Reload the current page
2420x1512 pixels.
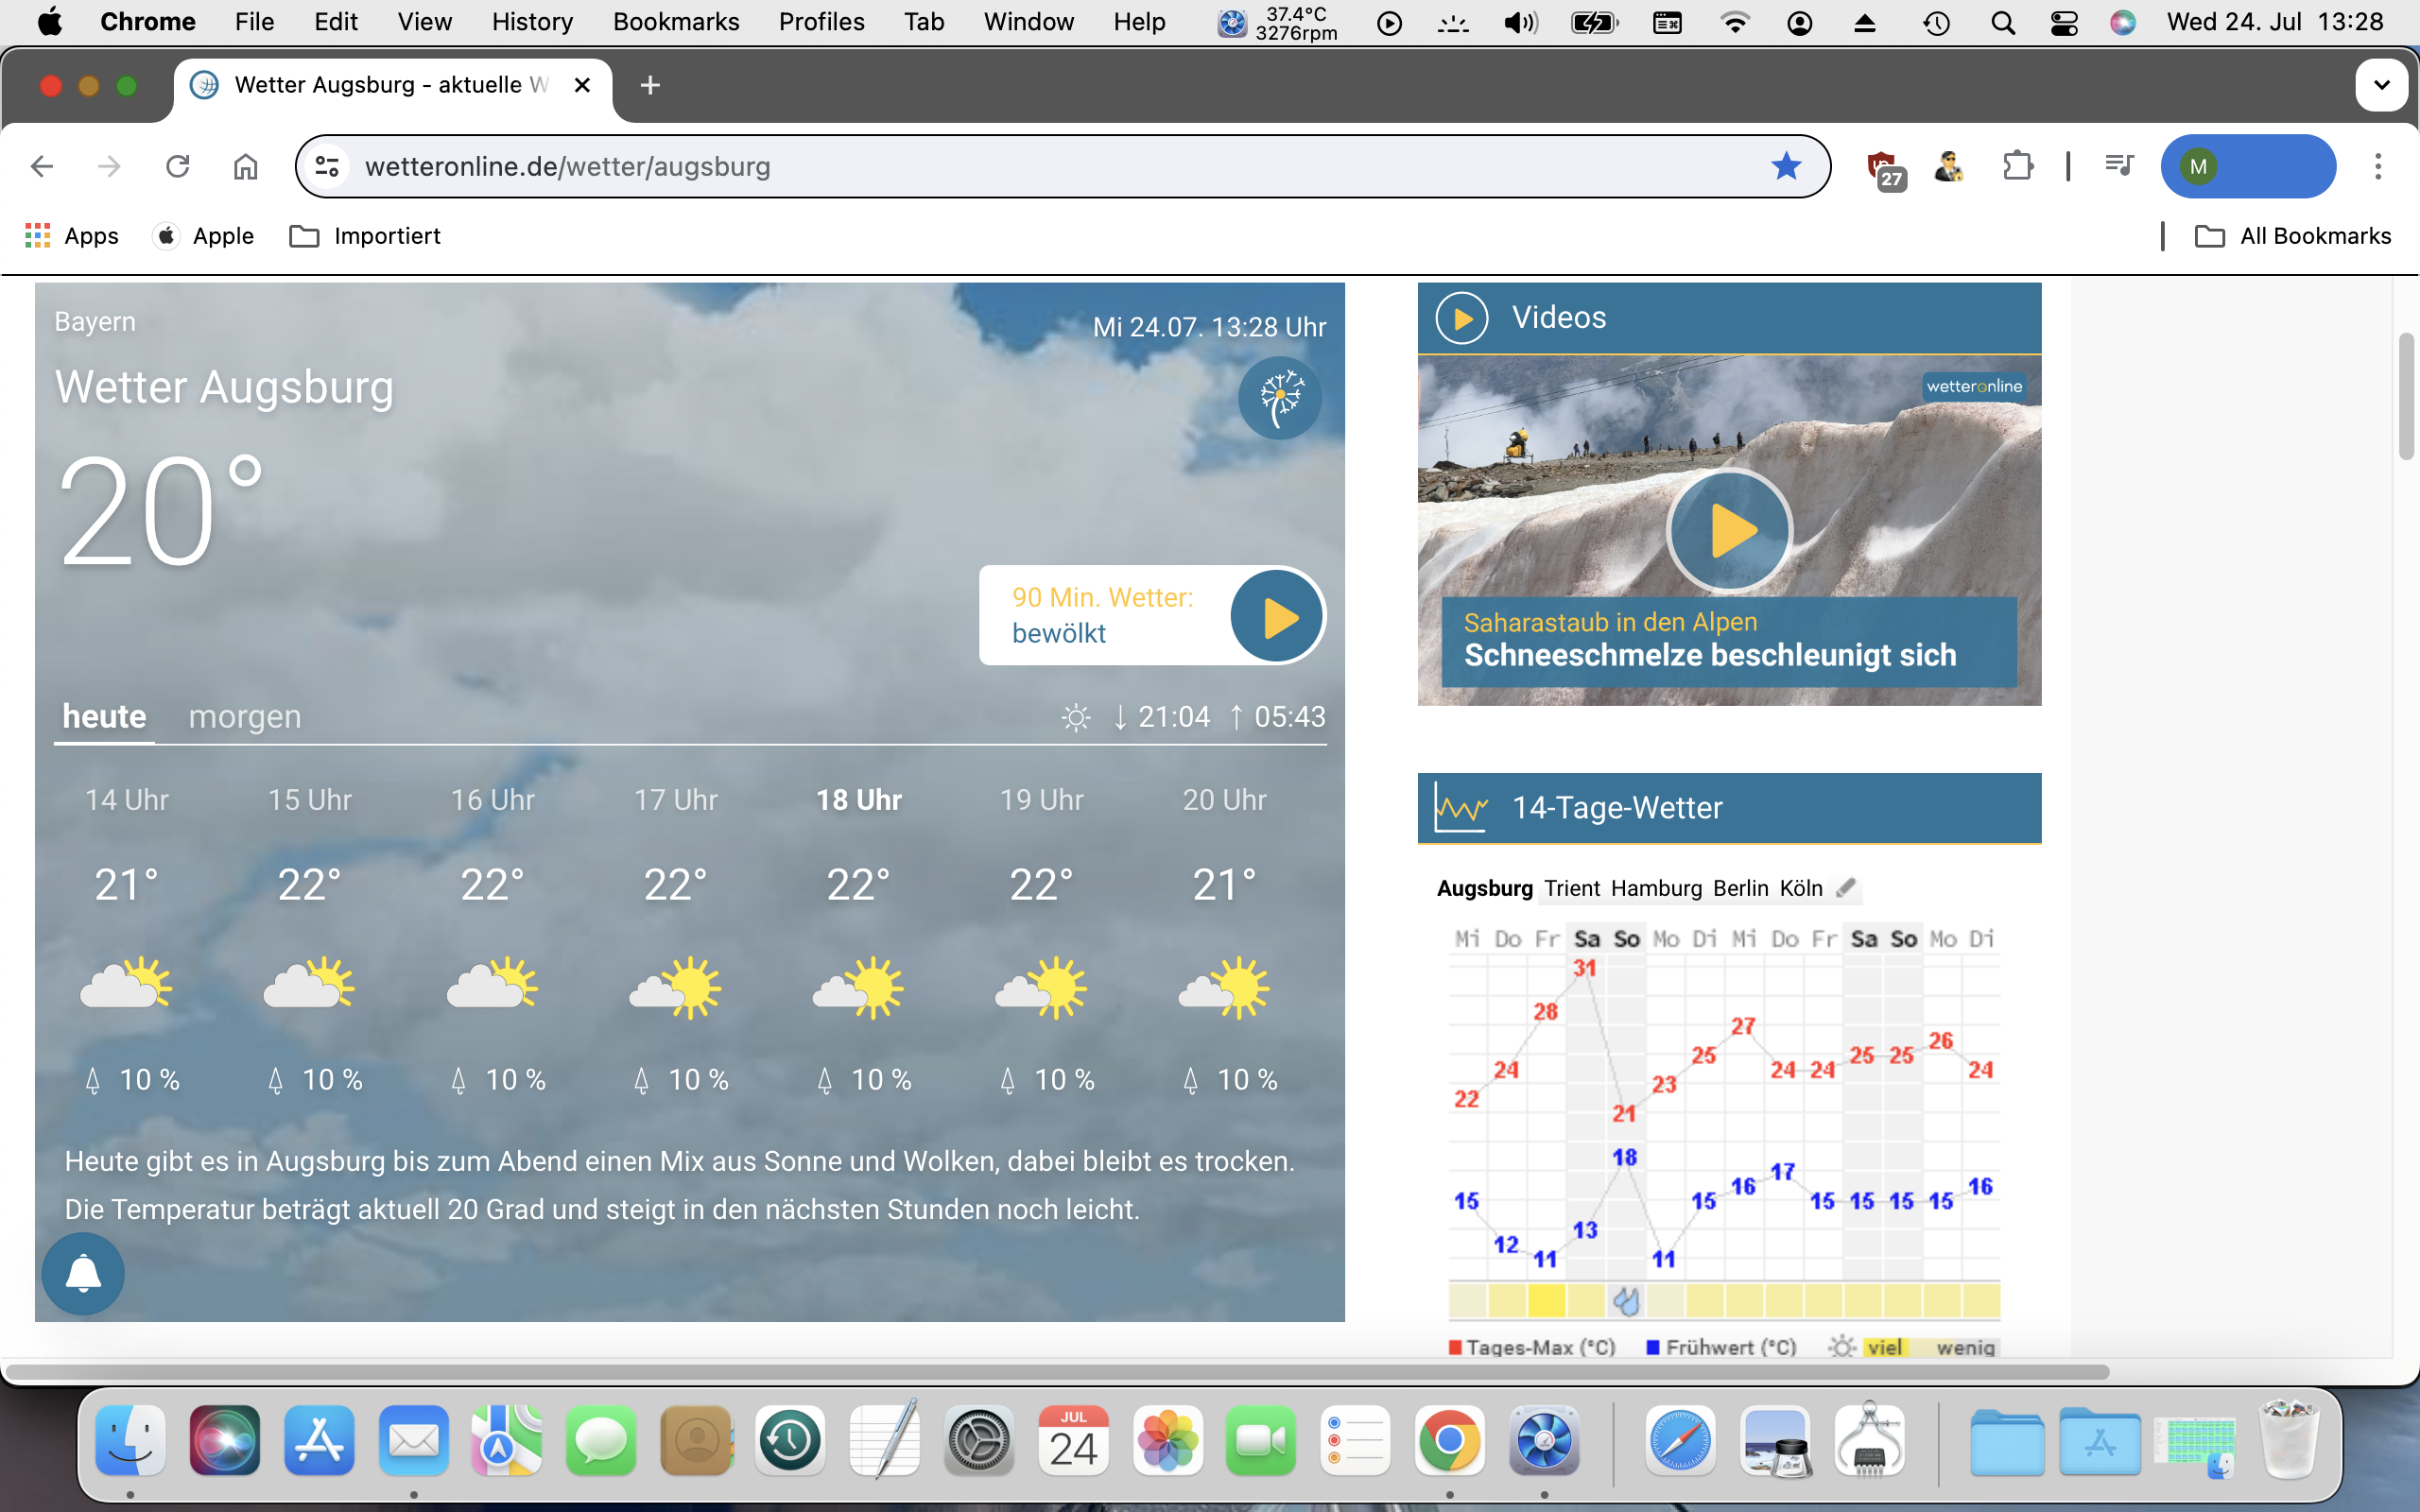pyautogui.click(x=177, y=166)
